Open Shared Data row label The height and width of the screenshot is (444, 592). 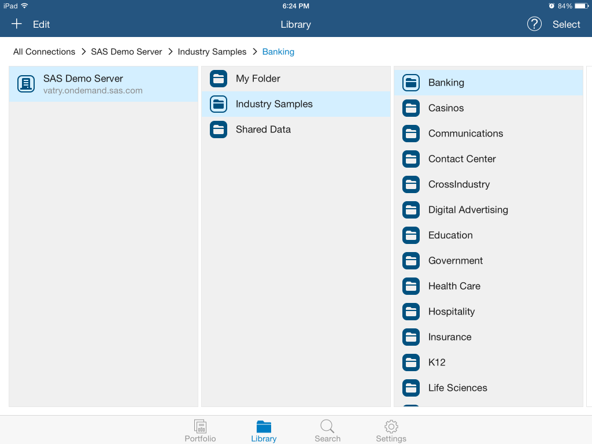click(x=263, y=129)
